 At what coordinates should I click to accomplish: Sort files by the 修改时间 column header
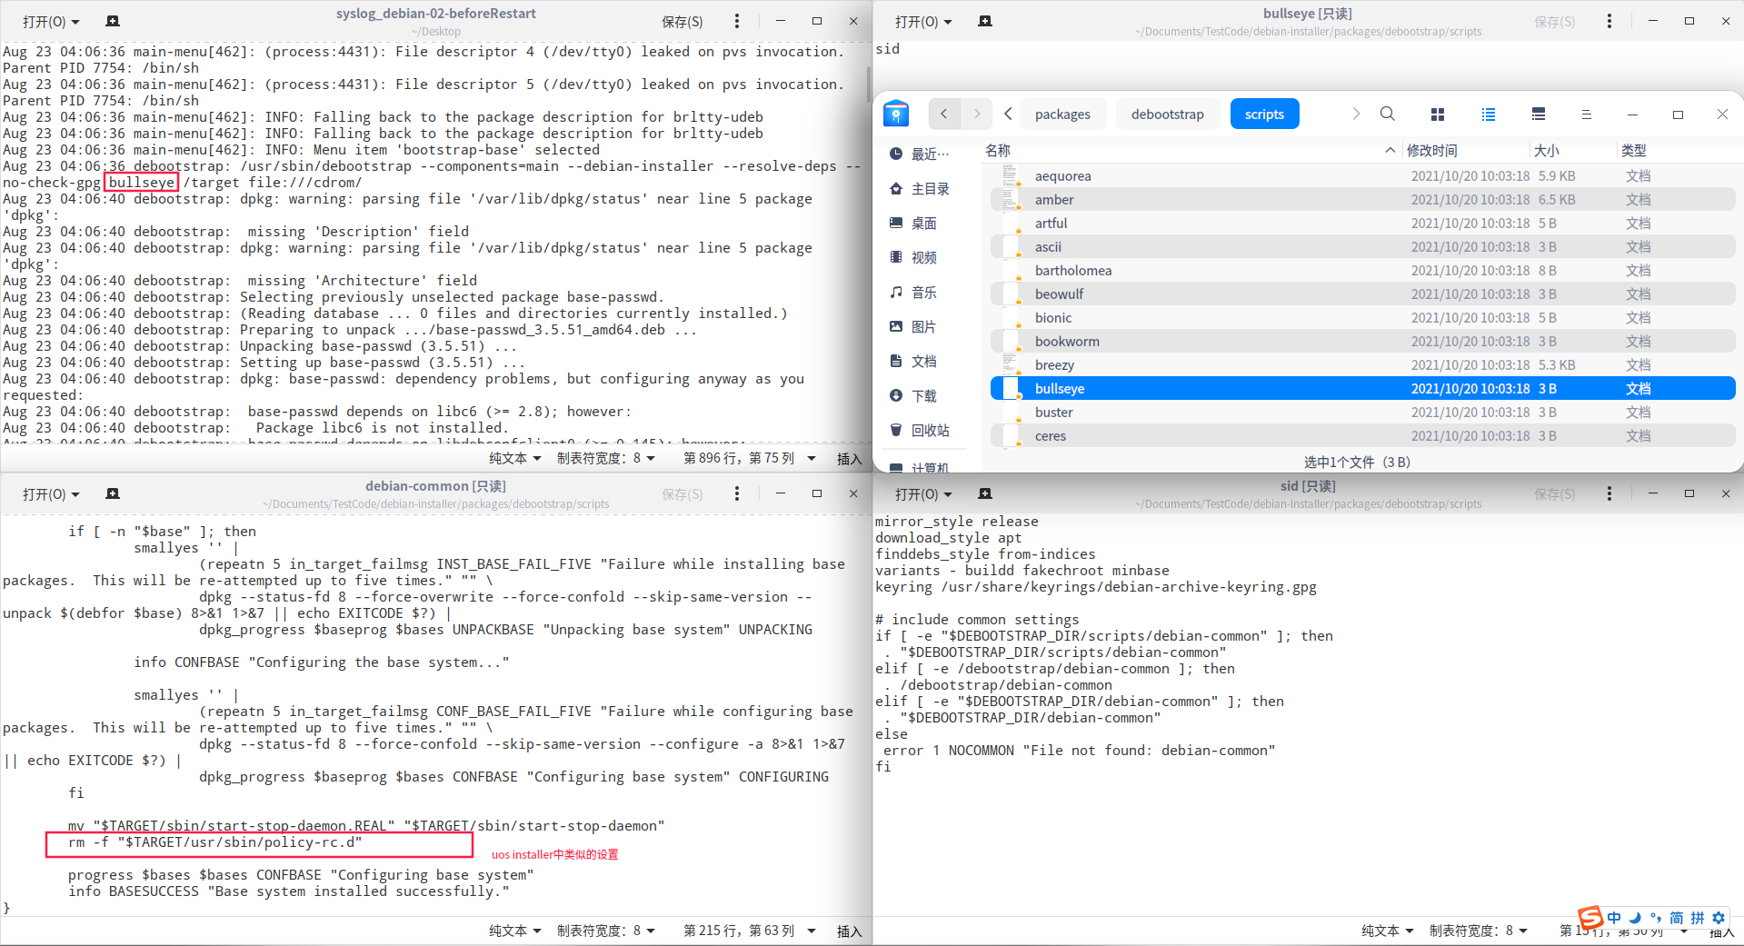coord(1466,150)
